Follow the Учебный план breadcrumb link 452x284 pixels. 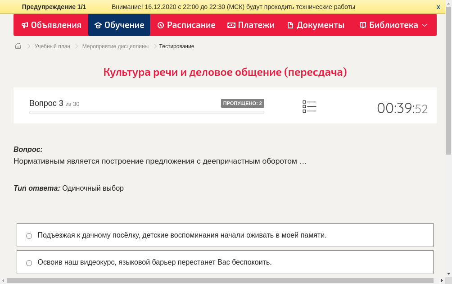coord(51,46)
